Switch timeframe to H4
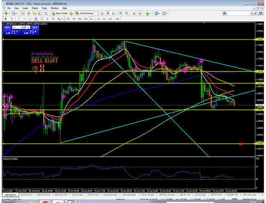The image size is (266, 203). [x=99, y=19]
